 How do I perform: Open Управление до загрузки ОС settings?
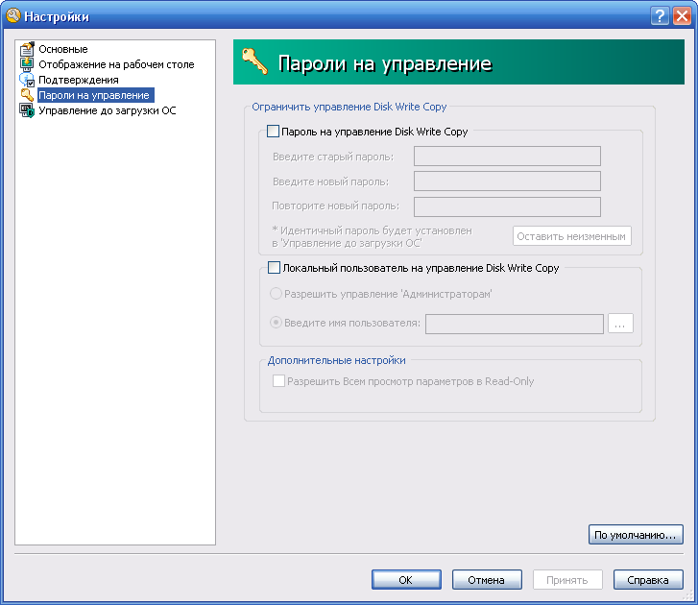coord(108,110)
